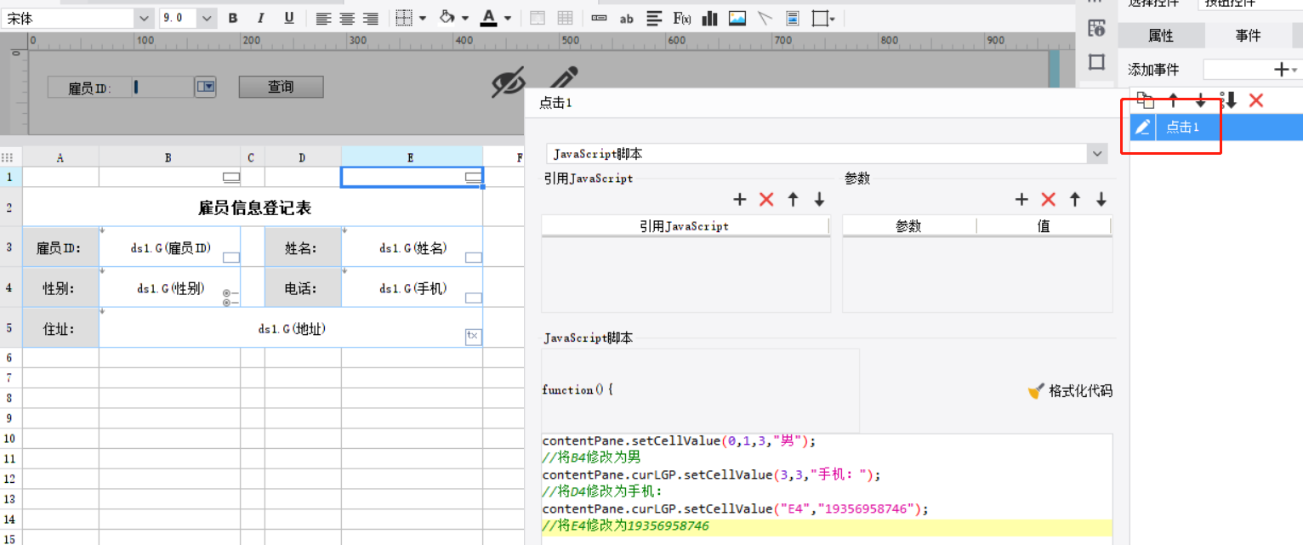Move the selected event down
Viewport: 1303px width, 545px height.
click(x=1201, y=100)
